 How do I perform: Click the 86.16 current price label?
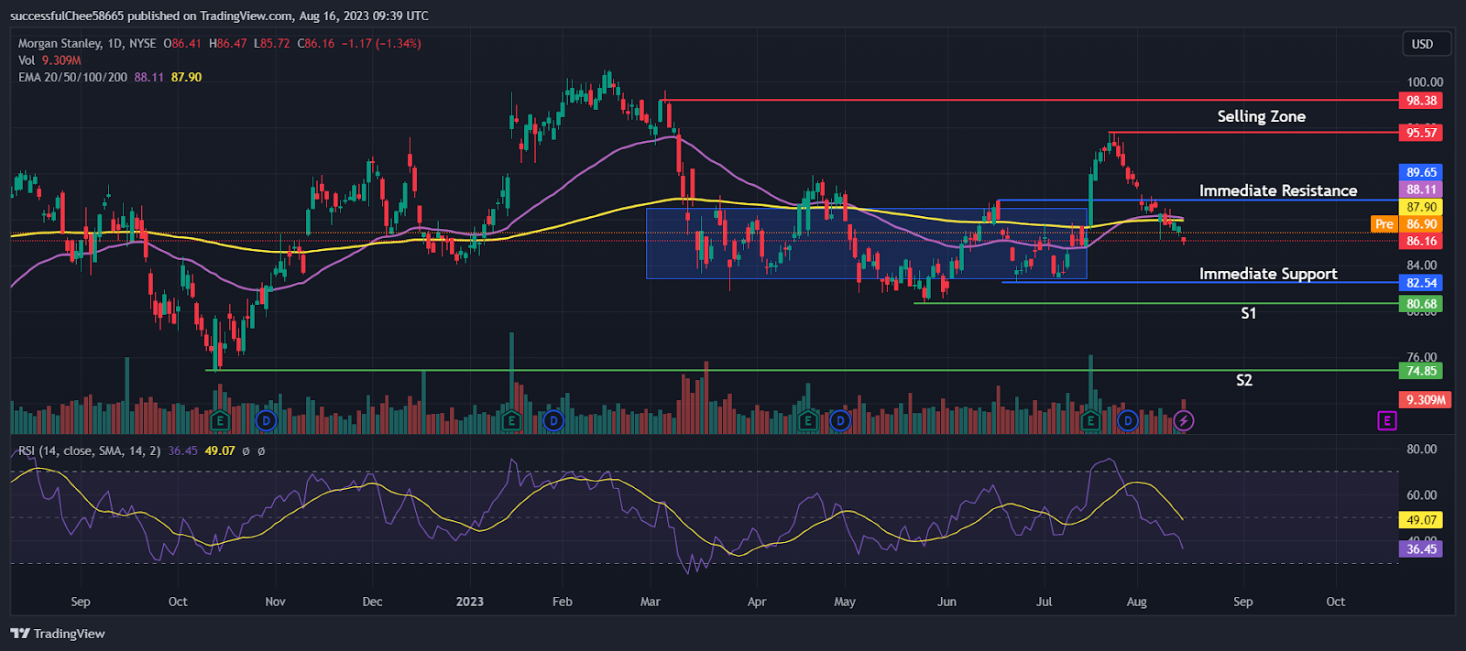coord(1421,242)
